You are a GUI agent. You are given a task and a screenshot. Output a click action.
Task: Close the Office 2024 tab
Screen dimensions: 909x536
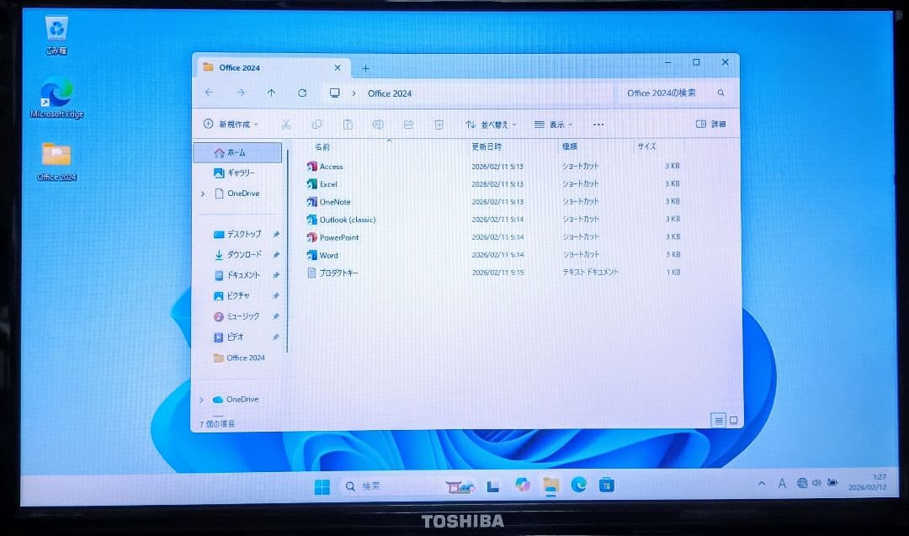pos(338,68)
